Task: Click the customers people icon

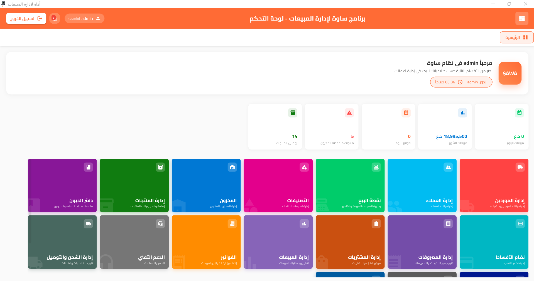Action: pyautogui.click(x=448, y=167)
